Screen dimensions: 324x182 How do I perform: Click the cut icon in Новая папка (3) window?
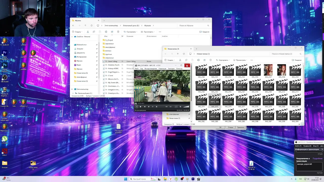(x=180, y=60)
